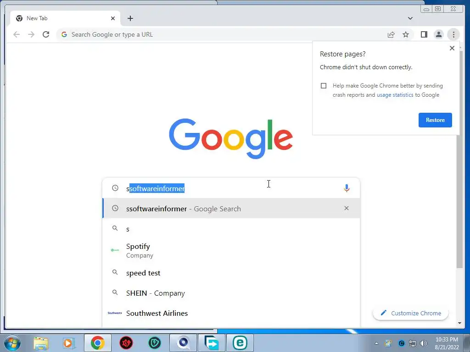
Task: Open the usage statistics link
Action: coord(395,95)
